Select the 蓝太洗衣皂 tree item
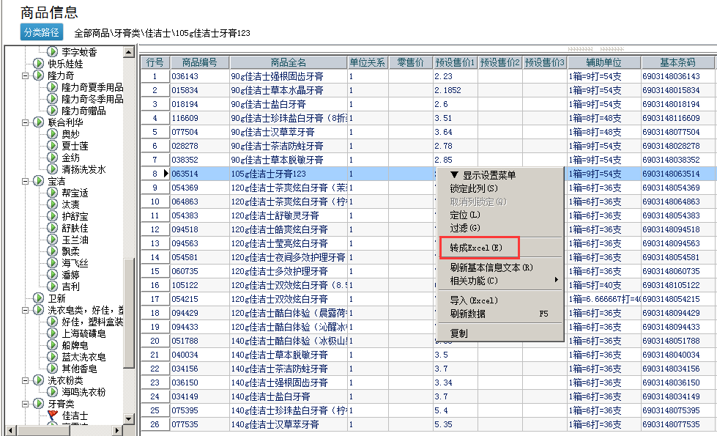Screen dimensions: 717x436 point(83,357)
